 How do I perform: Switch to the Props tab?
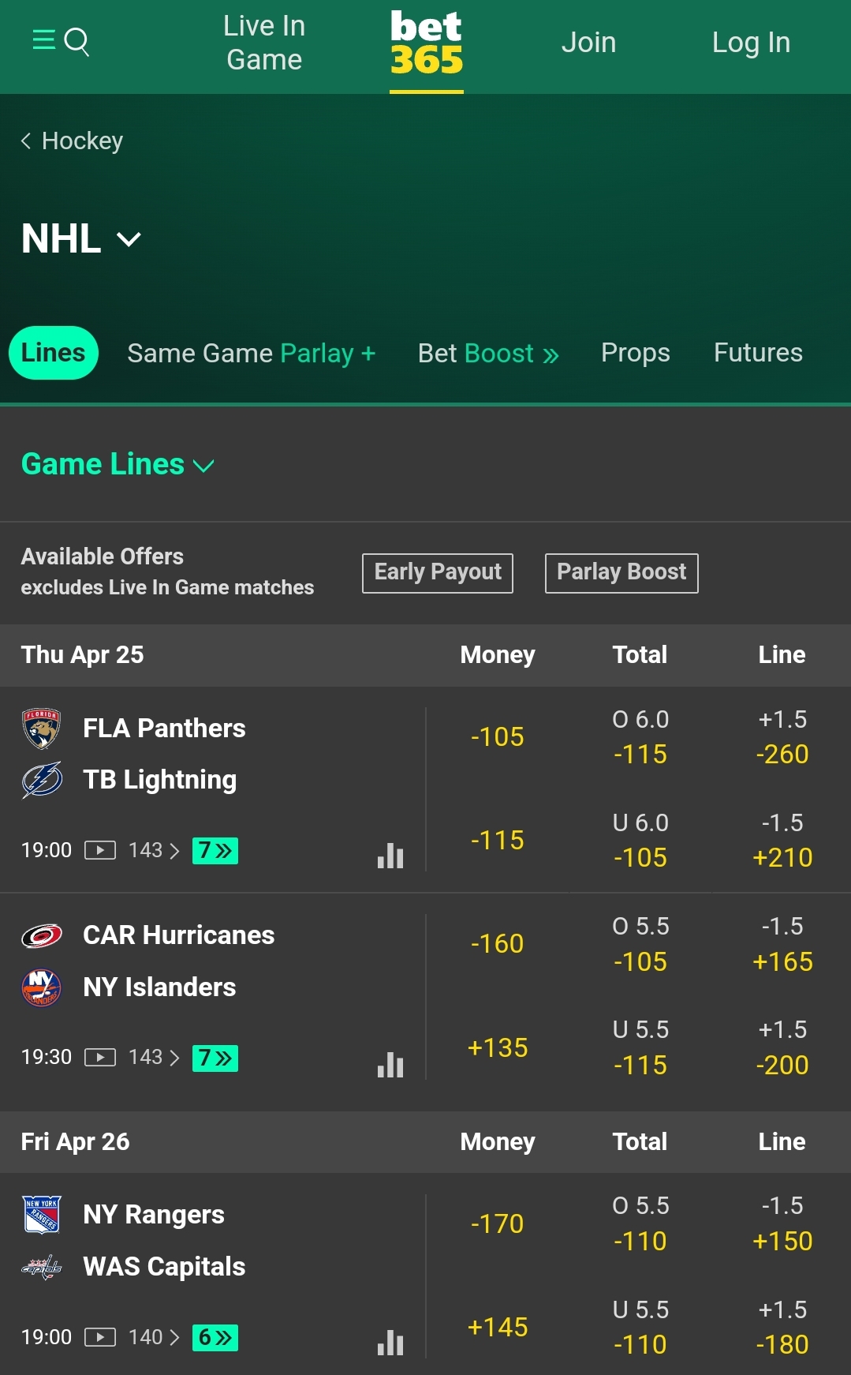[x=635, y=353]
